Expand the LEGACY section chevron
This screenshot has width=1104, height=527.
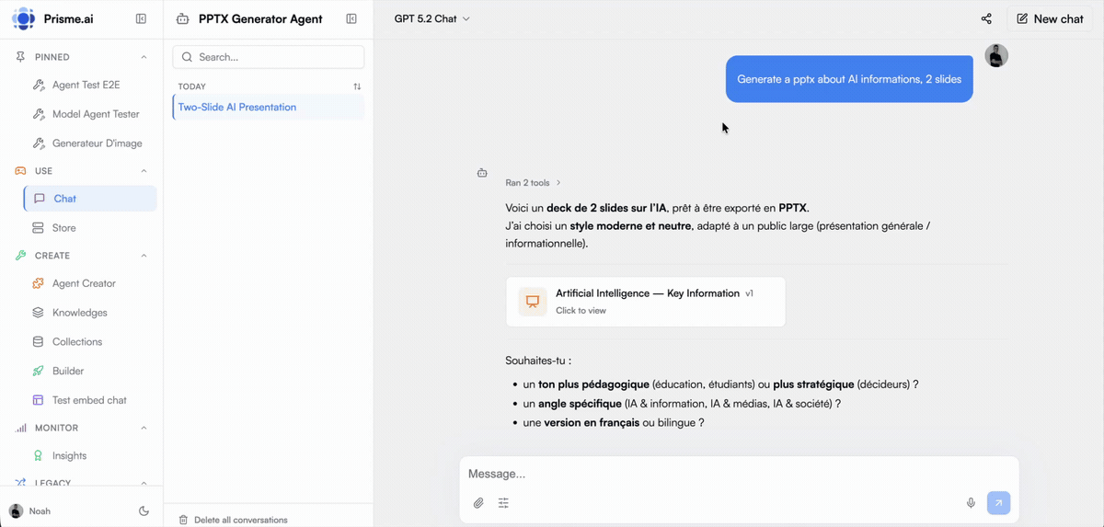point(144,483)
